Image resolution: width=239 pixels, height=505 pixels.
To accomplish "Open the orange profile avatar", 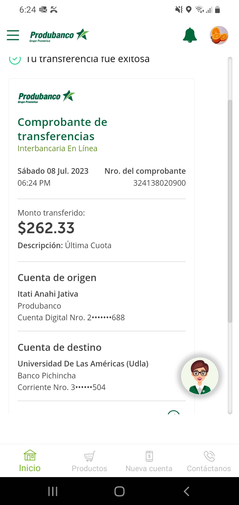I will [x=219, y=35].
